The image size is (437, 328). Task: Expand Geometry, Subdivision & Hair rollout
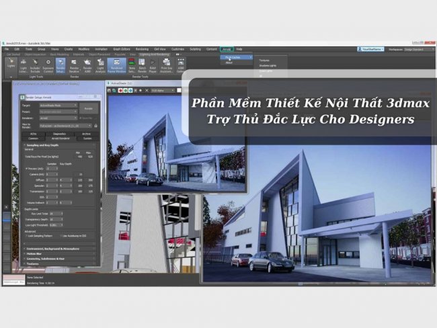[x=60, y=259]
